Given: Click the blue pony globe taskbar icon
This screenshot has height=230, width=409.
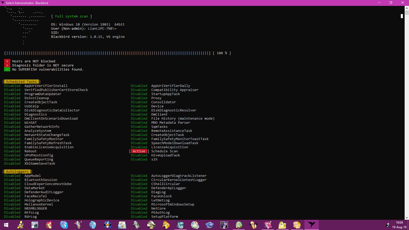Looking at the screenshot, I should (x=93, y=225).
